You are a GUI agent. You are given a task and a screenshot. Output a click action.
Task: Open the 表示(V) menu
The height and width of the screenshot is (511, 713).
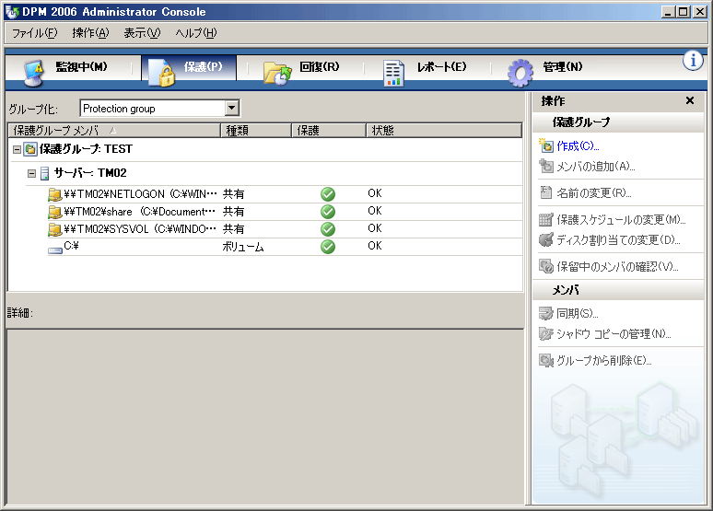[142, 33]
